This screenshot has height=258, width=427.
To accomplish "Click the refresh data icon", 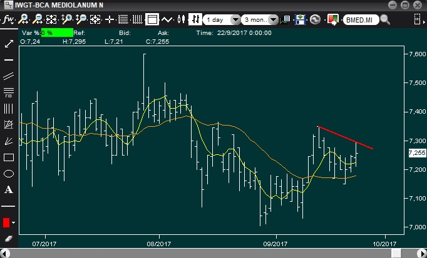I will click(x=316, y=19).
